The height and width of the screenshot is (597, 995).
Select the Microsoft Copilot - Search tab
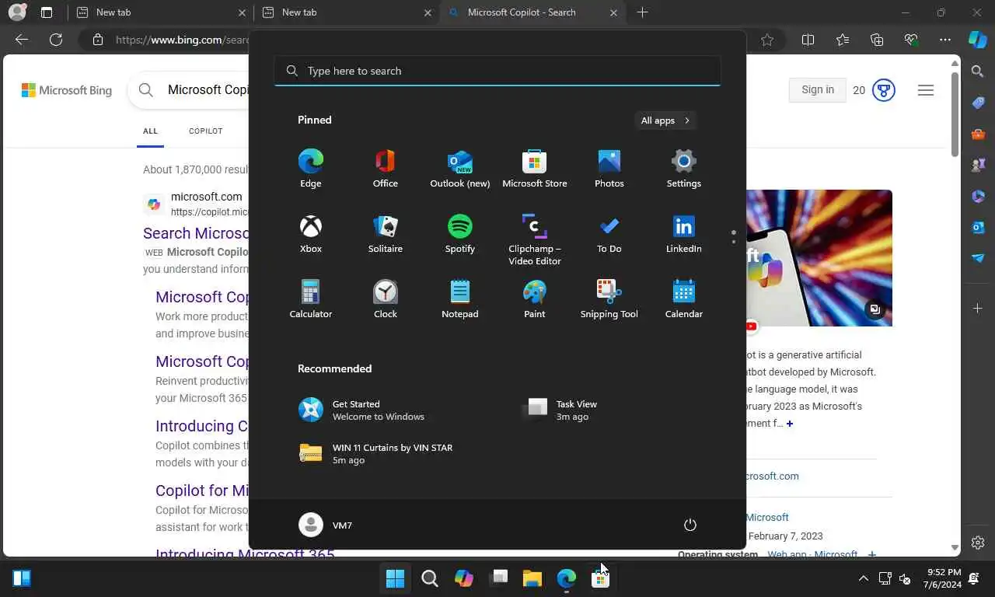pyautogui.click(x=532, y=12)
